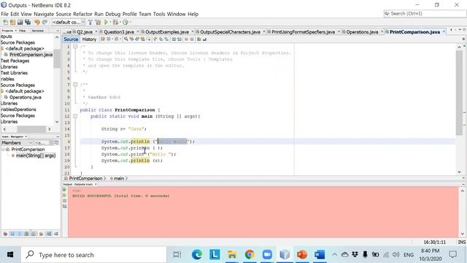Click the Find Previous Occurrence icon
Image resolution: width=467 pixels, height=263 pixels.
(x=131, y=39)
